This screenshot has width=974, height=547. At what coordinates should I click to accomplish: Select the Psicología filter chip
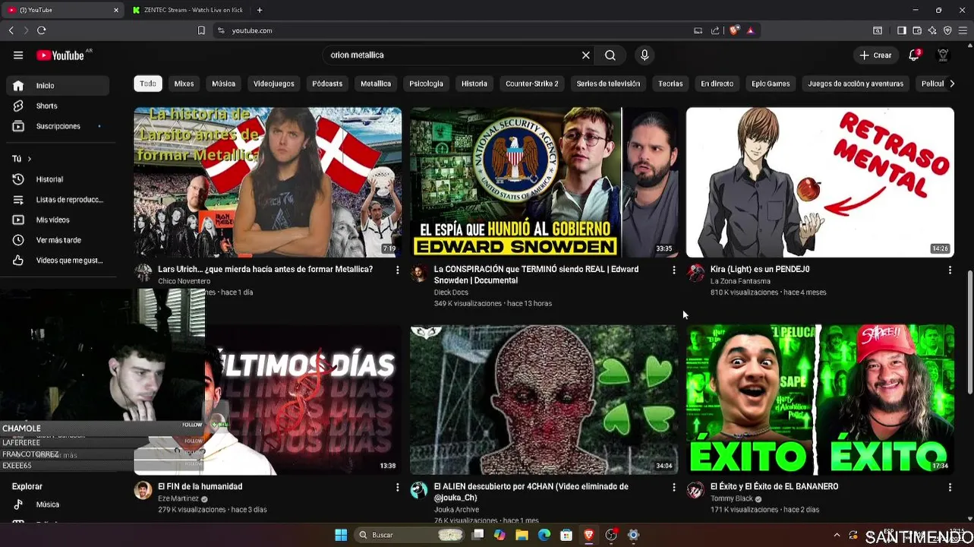(x=426, y=84)
